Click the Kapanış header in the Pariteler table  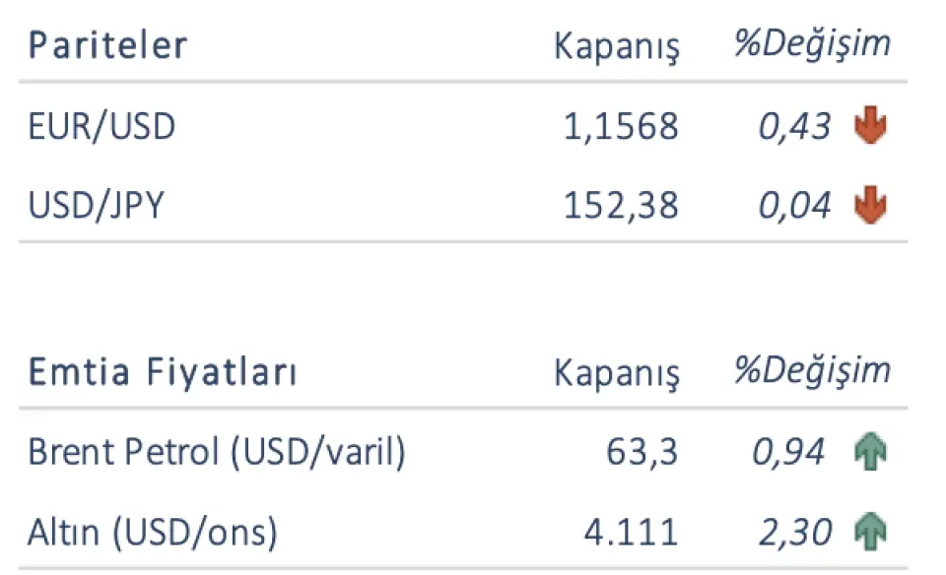[617, 47]
